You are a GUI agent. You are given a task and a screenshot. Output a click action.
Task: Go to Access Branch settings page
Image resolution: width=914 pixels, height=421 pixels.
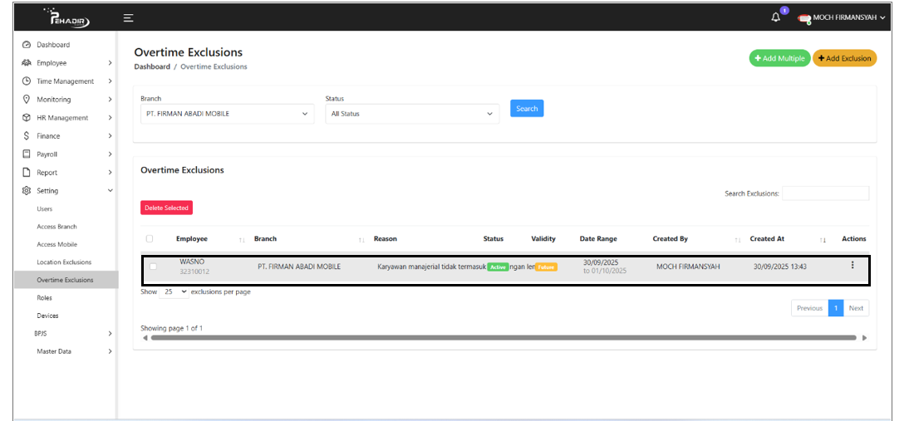point(57,227)
